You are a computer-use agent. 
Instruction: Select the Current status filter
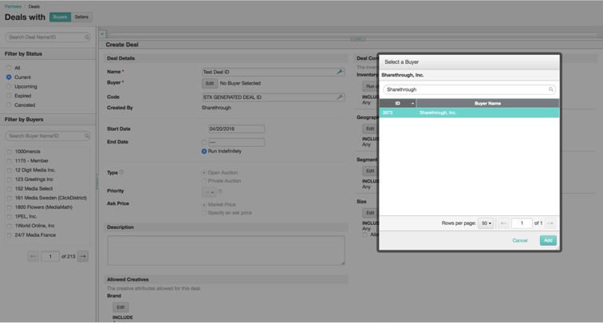coord(9,77)
